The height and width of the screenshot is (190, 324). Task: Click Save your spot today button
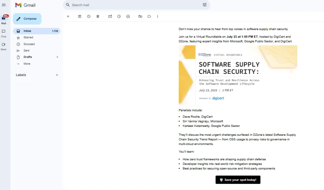tap(238, 180)
